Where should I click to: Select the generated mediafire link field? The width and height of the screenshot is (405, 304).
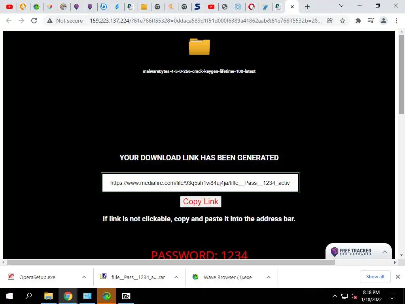pyautogui.click(x=200, y=183)
